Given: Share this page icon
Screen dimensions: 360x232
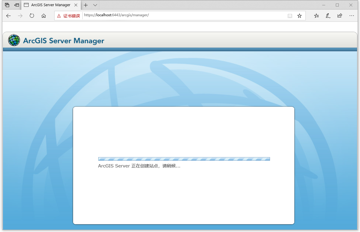Looking at the screenshot, I should 340,16.
